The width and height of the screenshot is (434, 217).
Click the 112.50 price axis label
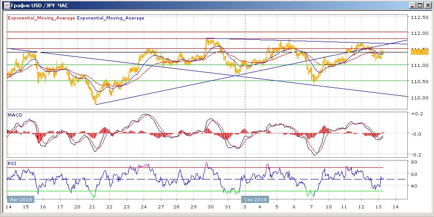click(x=420, y=17)
